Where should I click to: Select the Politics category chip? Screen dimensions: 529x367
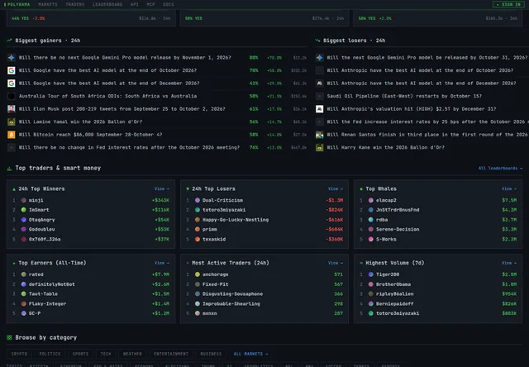point(50,354)
